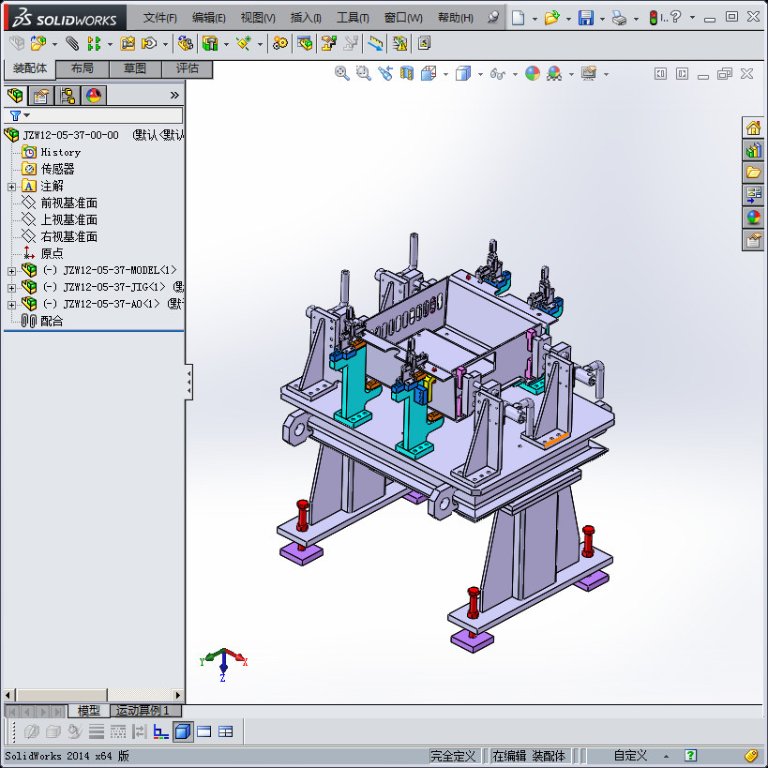Image resolution: width=768 pixels, height=768 pixels.
Task: Toggle the axes triad layout icon
Action: 160,731
